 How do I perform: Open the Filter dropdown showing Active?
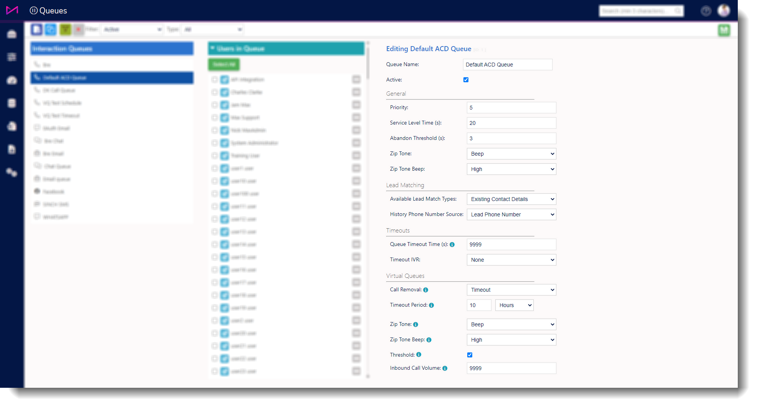(132, 30)
